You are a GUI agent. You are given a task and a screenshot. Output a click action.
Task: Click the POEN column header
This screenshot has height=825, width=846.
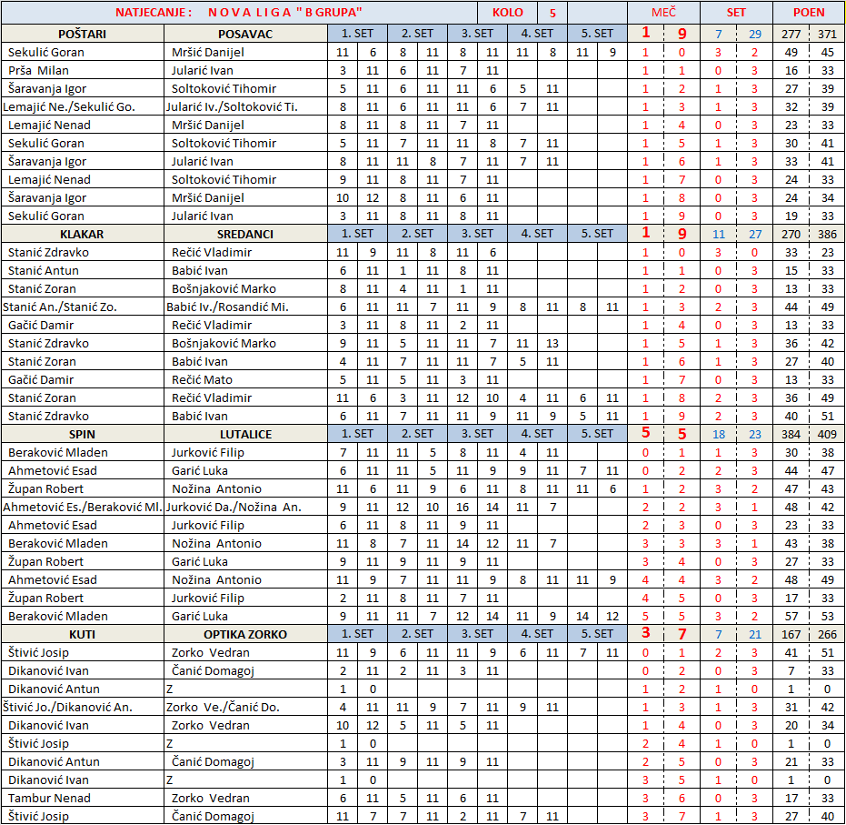(809, 13)
